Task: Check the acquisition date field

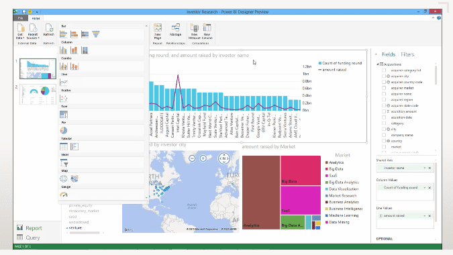Action: (384, 117)
